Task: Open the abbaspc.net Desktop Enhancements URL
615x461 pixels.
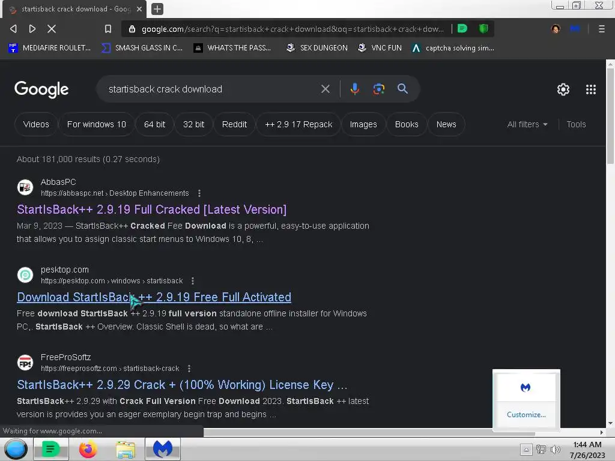Action: click(x=115, y=193)
